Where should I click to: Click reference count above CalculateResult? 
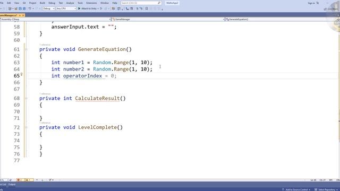[x=45, y=94]
